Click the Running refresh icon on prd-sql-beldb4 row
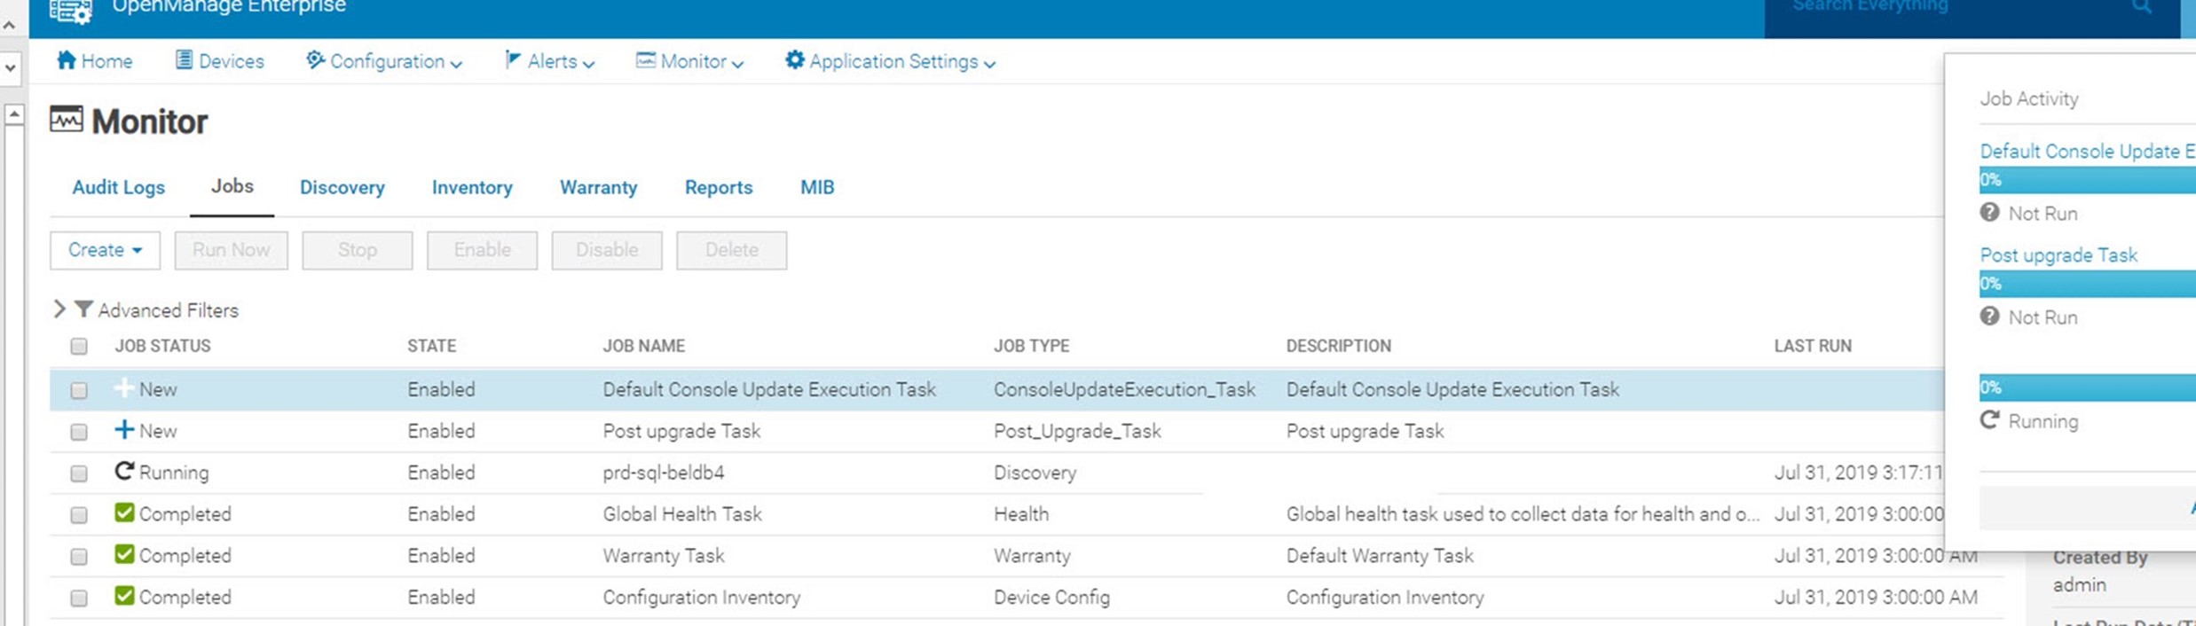2196x626 pixels. coord(124,471)
